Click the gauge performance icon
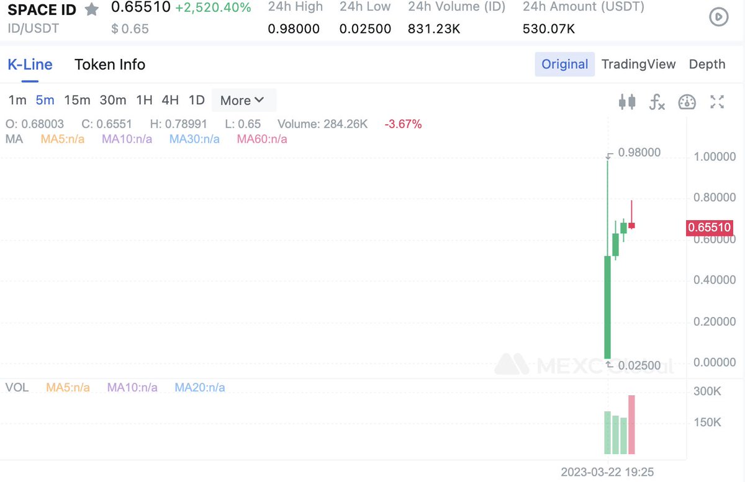 687,103
